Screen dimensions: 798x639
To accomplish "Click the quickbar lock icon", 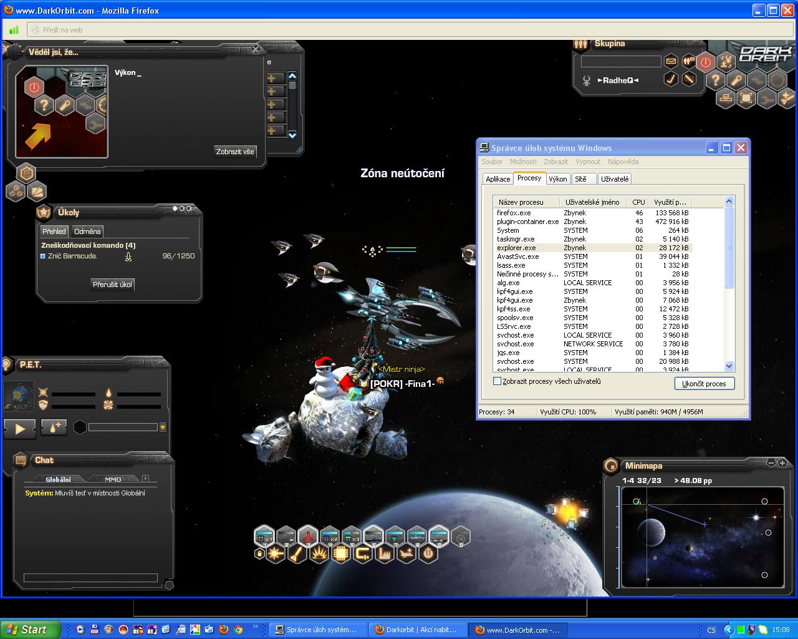I will coord(259,554).
